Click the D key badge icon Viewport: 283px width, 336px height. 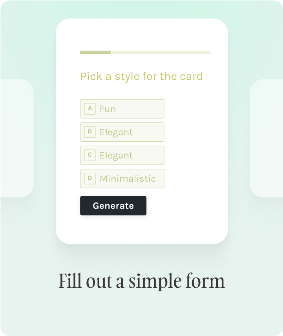click(x=90, y=178)
